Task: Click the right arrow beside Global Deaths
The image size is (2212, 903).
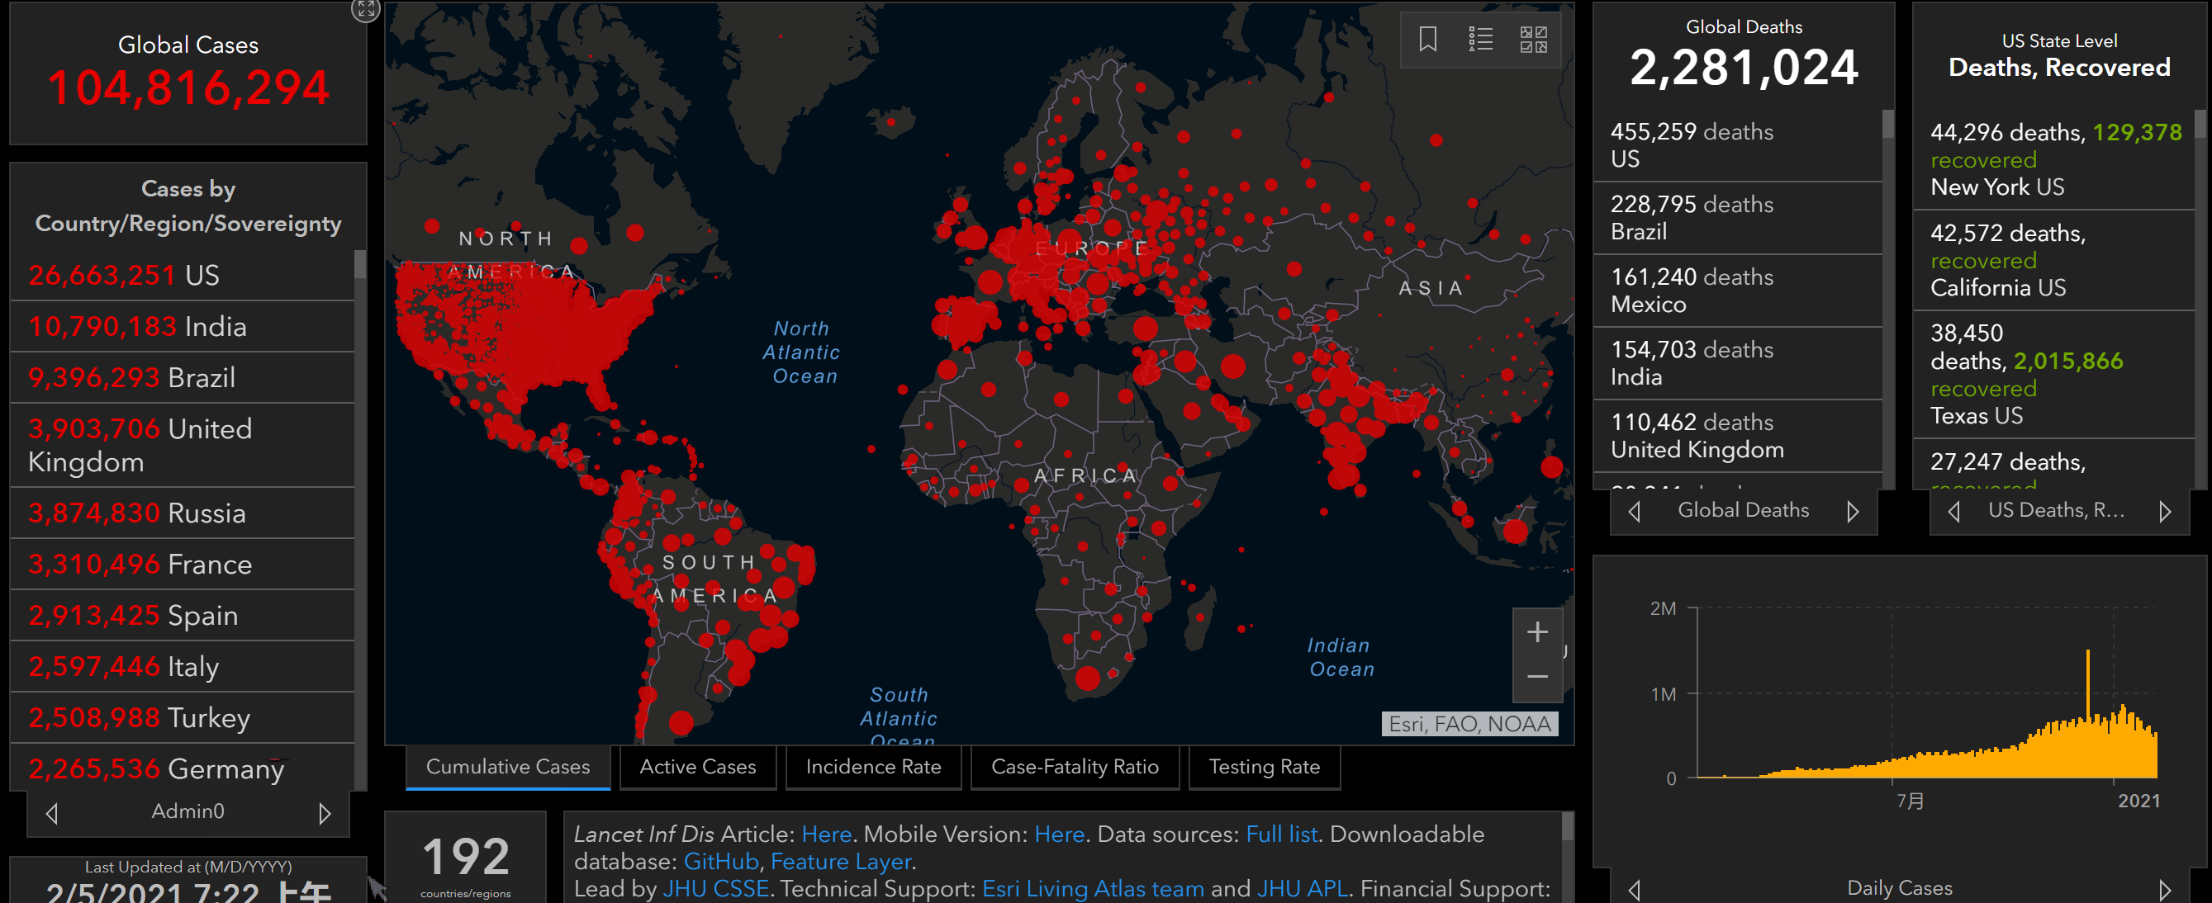Action: pos(1852,512)
